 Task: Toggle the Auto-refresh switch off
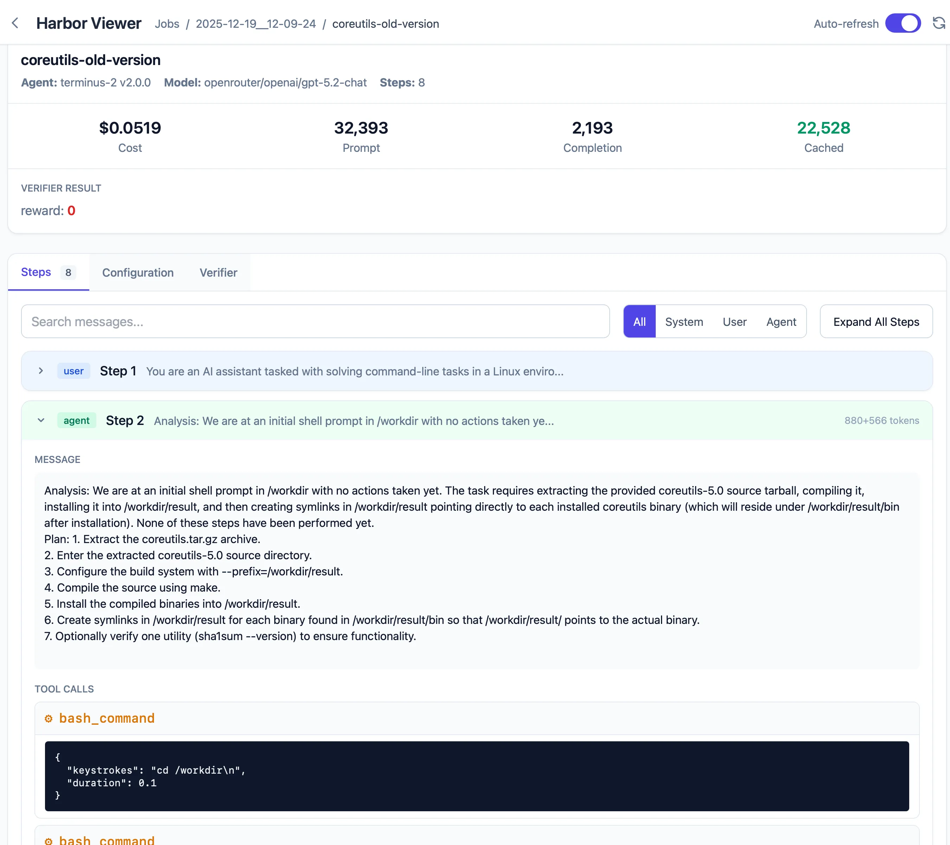[903, 23]
